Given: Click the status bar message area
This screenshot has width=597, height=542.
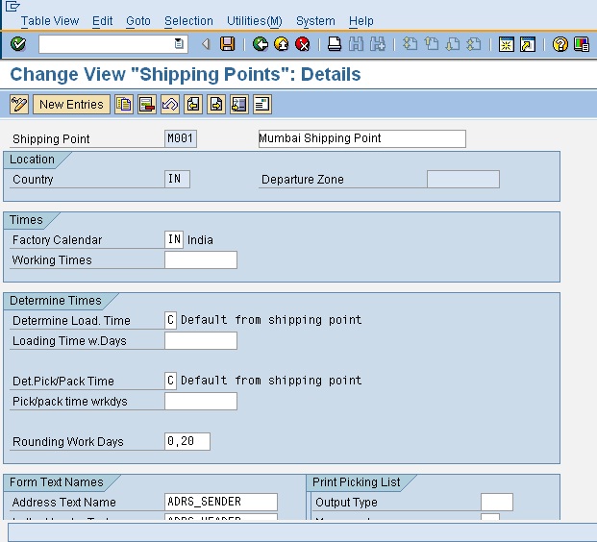Looking at the screenshot, I should 302,532.
